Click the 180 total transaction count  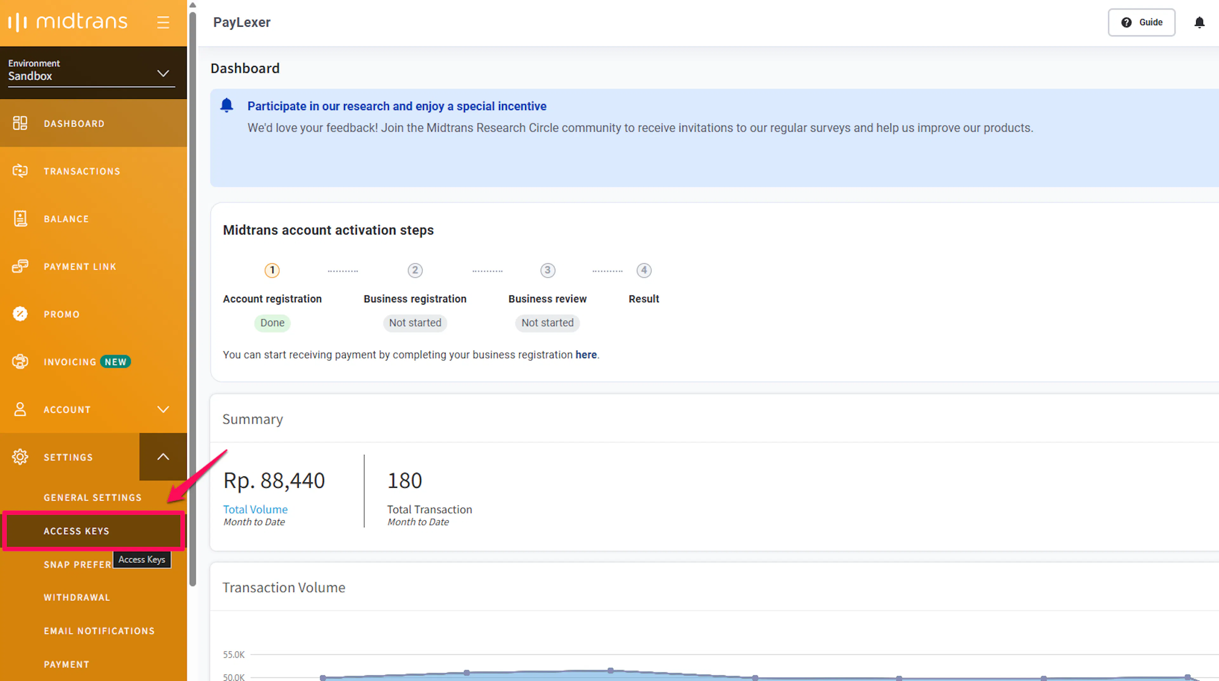click(405, 481)
